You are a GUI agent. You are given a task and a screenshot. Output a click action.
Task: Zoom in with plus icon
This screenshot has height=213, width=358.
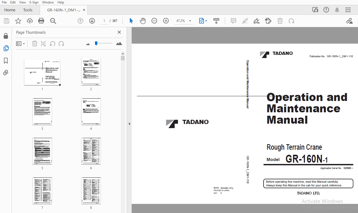[166, 21]
